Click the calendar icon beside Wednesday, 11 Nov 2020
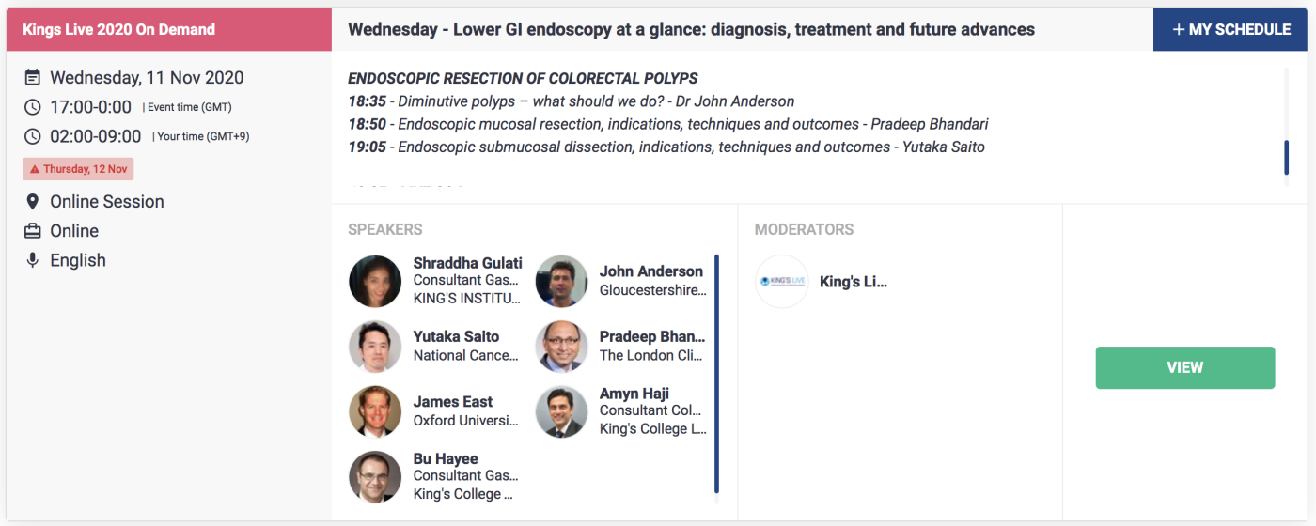 33,78
